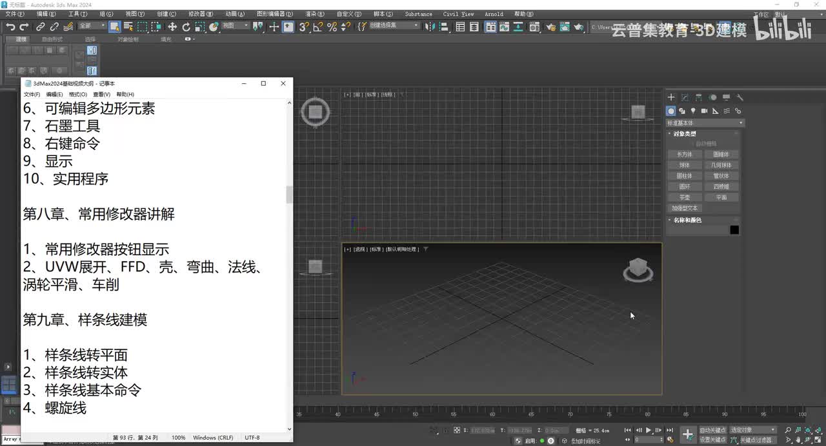
Task: Toggle the 3D Snaps icon
Action: (x=304, y=26)
